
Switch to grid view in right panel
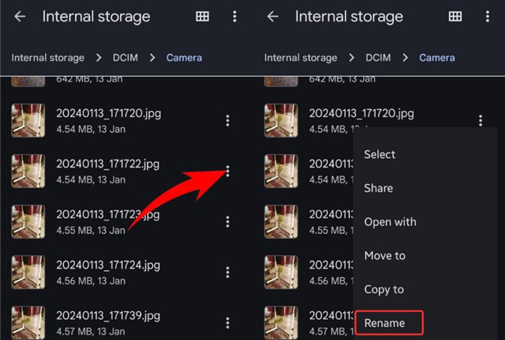point(455,16)
